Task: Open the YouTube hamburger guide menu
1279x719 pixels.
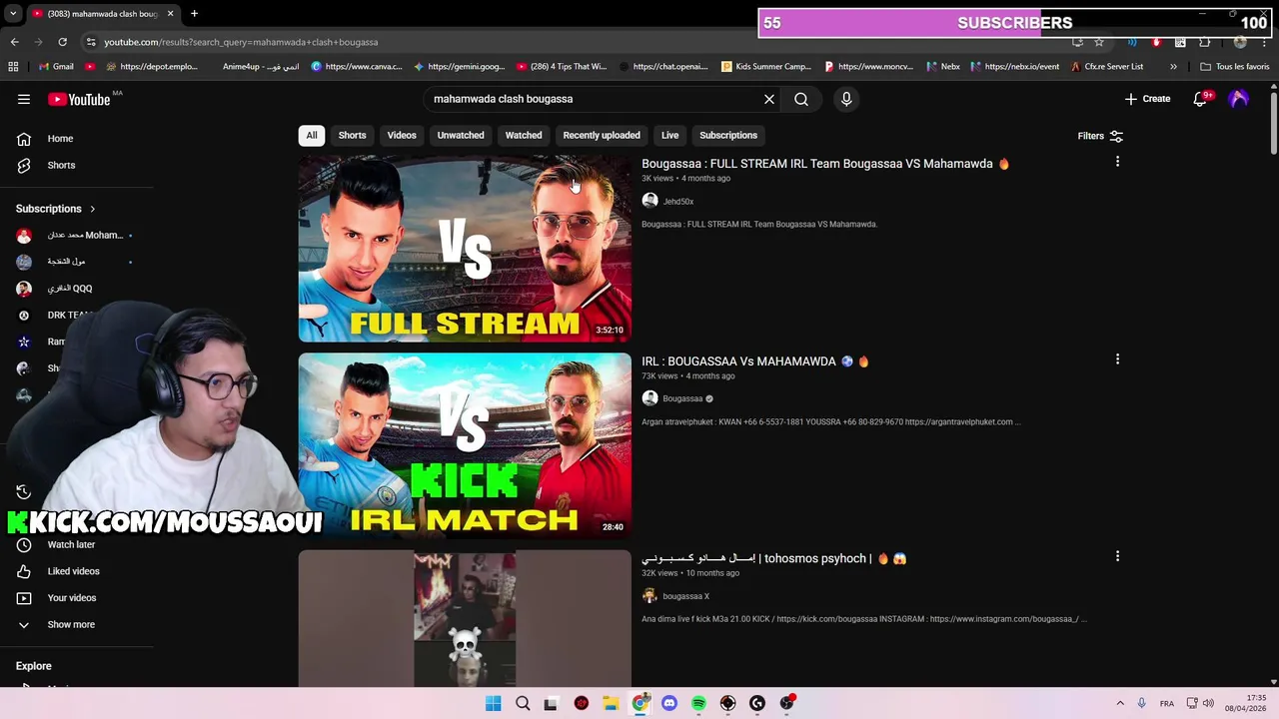Action: coord(24,99)
